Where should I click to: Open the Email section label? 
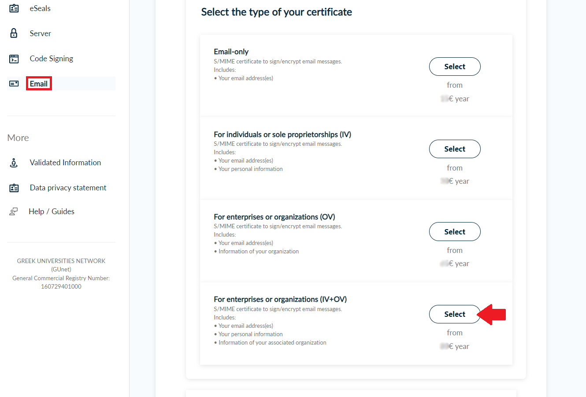(x=39, y=84)
